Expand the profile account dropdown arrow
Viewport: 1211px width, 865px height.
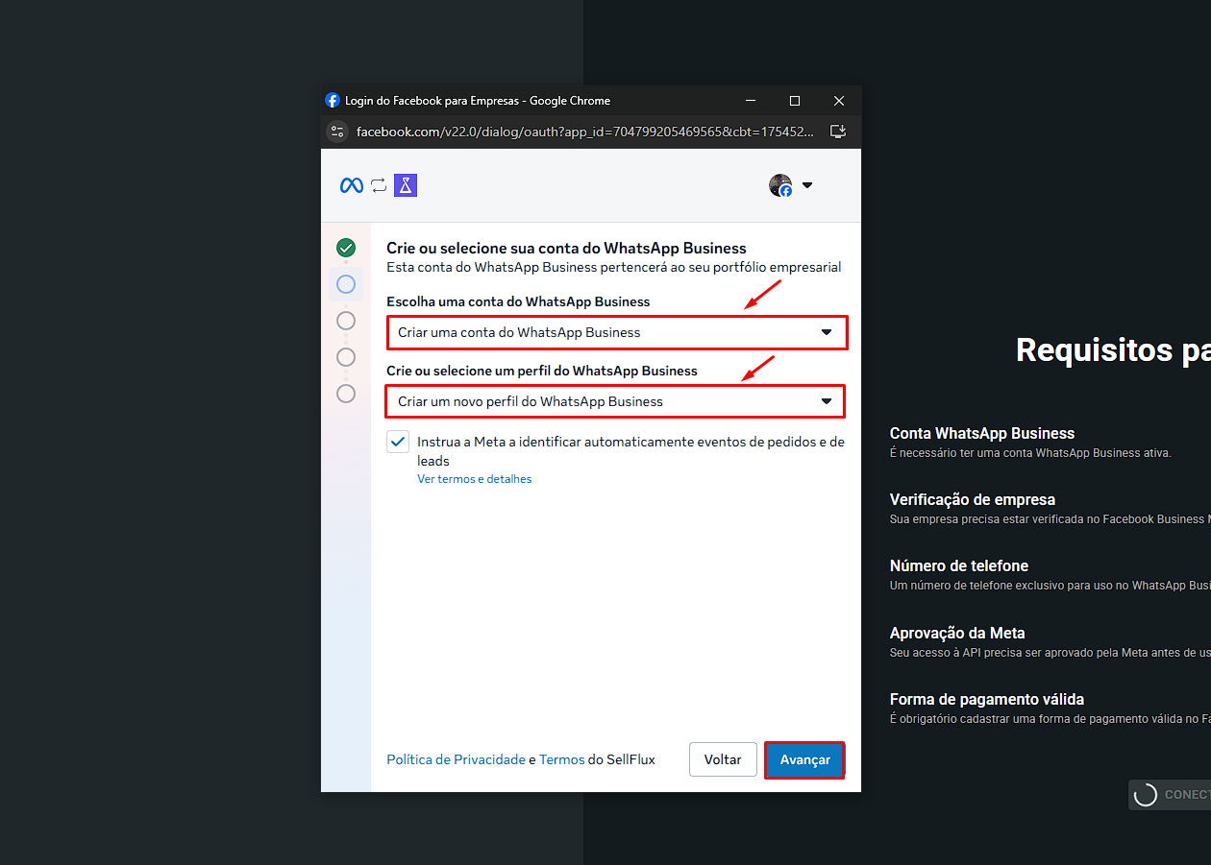(807, 185)
